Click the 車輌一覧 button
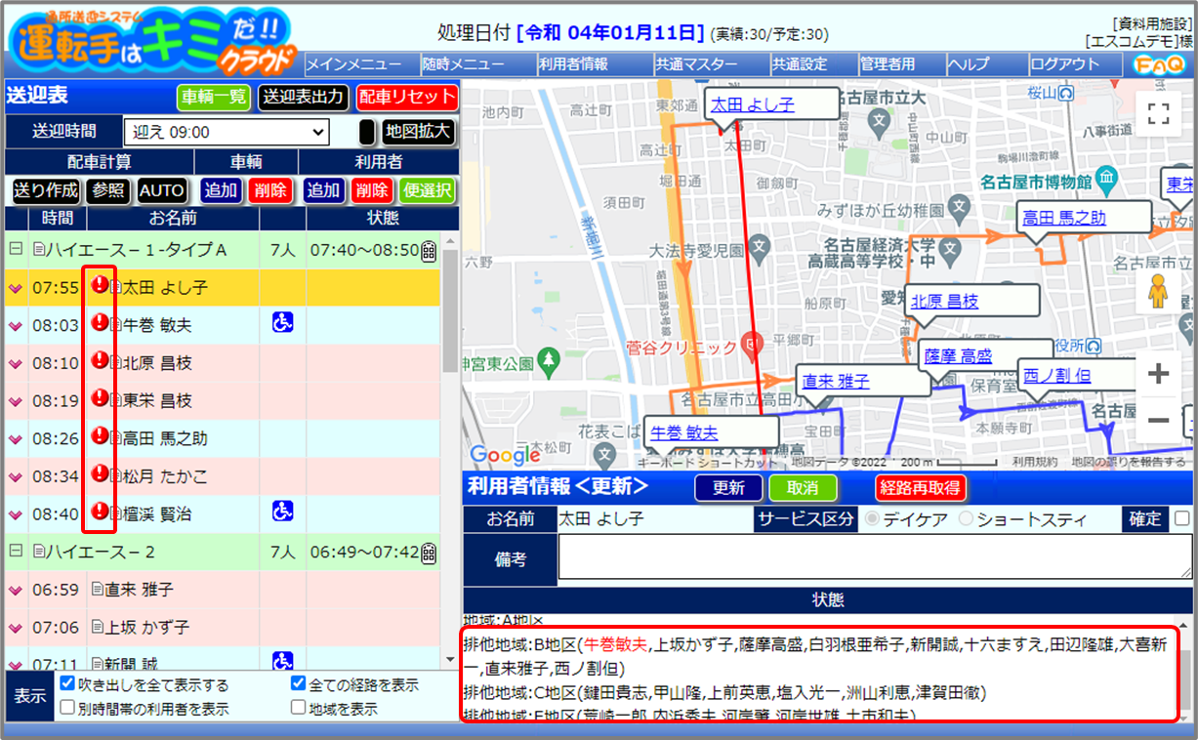Screen dimensions: 1198x740 click(x=214, y=97)
